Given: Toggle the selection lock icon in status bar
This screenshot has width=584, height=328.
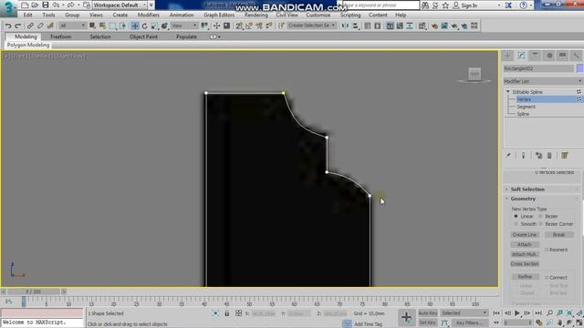Looking at the screenshot, I should pos(227,313).
